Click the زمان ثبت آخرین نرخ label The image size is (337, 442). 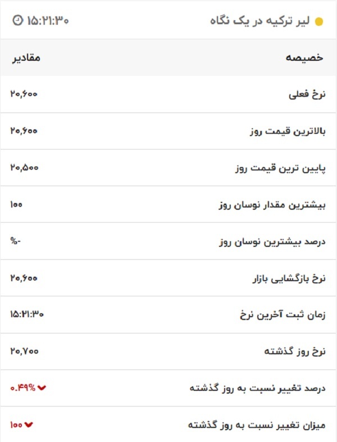click(282, 315)
